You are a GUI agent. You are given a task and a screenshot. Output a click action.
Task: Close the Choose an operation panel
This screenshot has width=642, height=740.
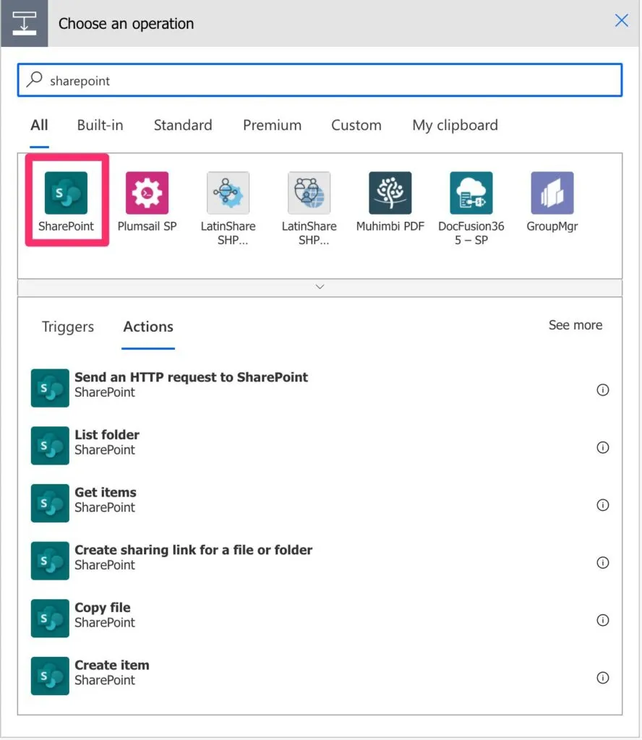tap(621, 21)
